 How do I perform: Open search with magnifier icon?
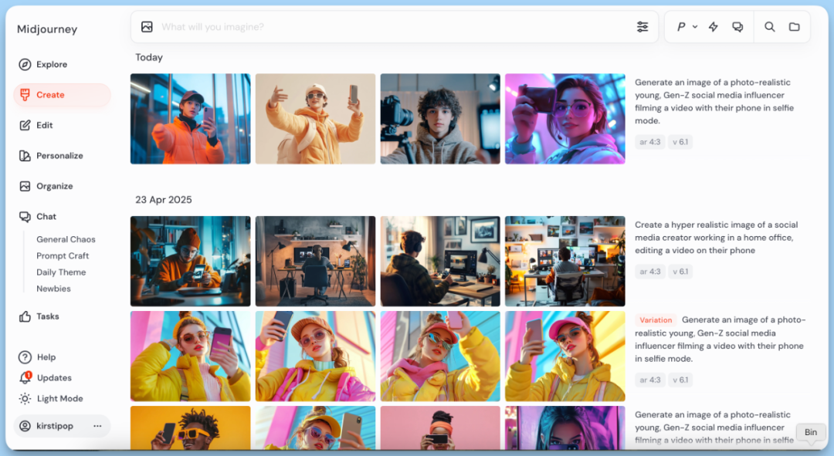coord(769,26)
